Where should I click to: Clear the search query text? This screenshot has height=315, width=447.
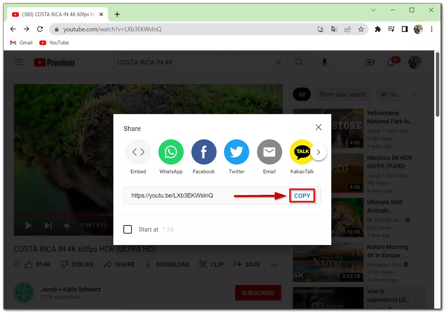(278, 63)
